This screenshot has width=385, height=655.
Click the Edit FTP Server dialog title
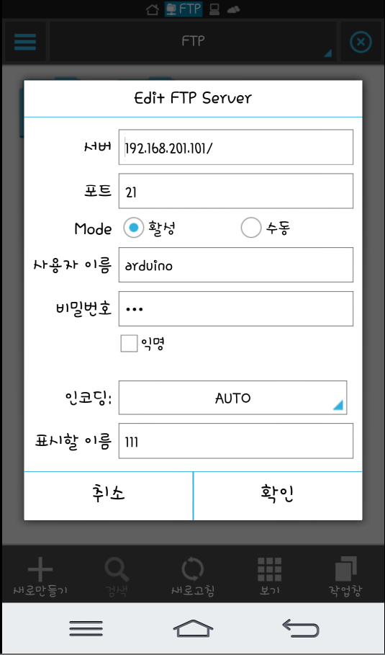click(x=193, y=98)
